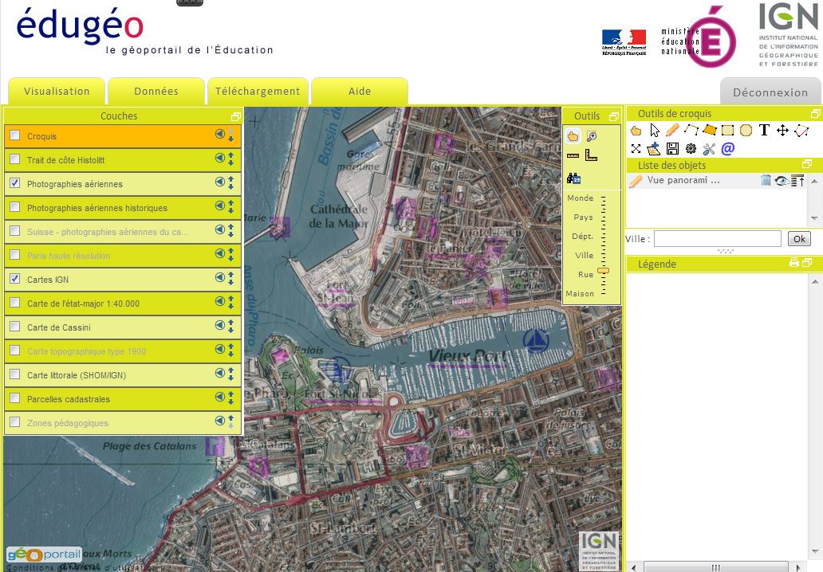
Task: Open the Données tab
Action: point(156,92)
